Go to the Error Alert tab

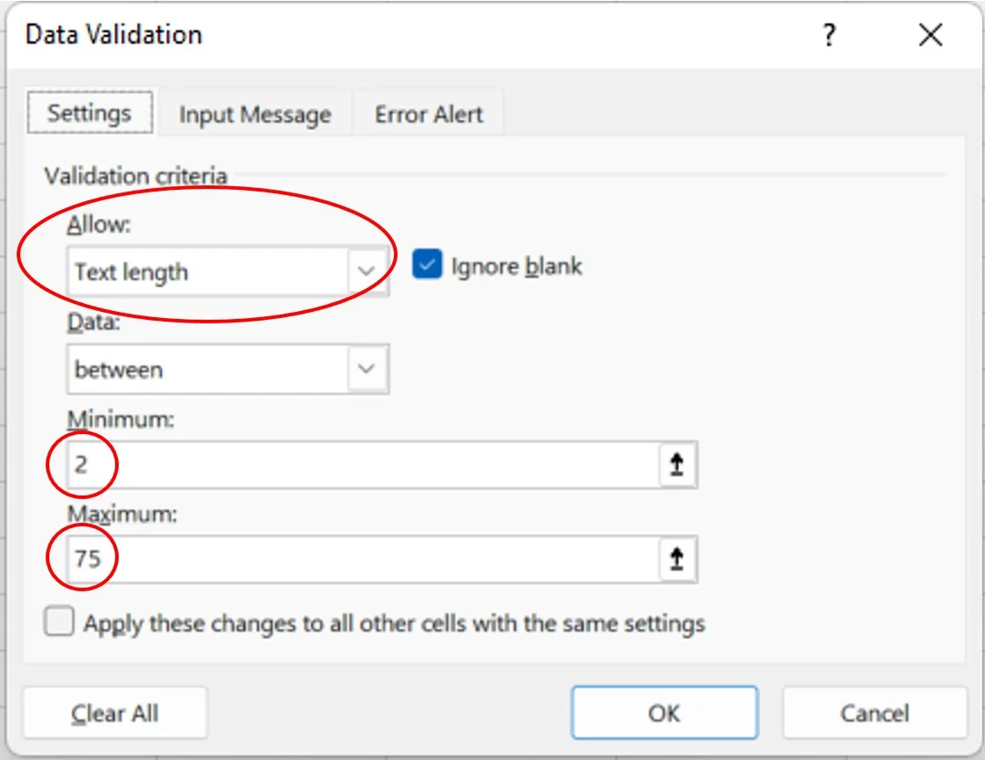[428, 114]
